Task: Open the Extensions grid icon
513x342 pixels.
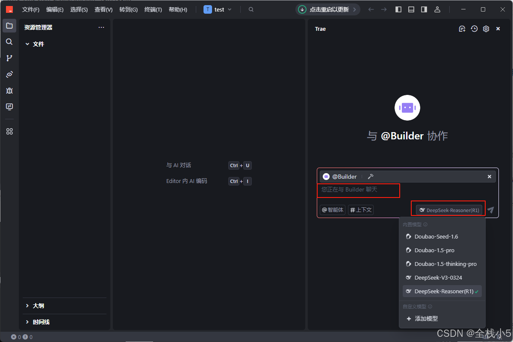Action: pyautogui.click(x=9, y=132)
